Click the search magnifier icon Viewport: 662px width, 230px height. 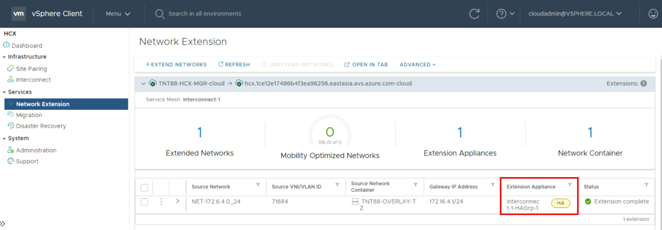tap(160, 14)
